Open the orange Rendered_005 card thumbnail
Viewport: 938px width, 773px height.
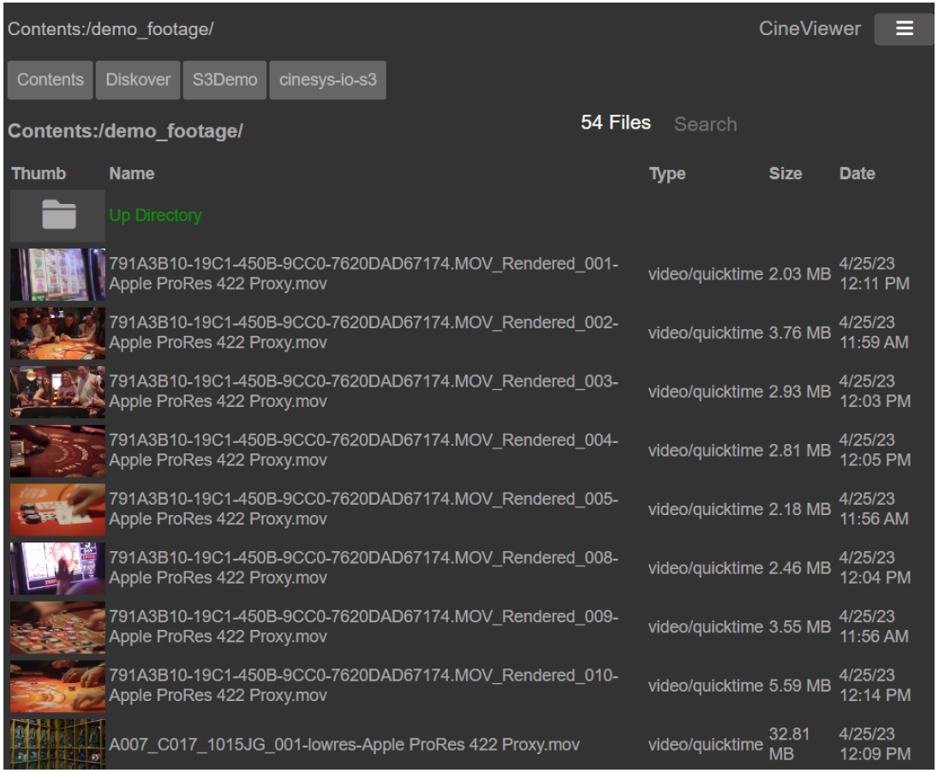pos(58,509)
